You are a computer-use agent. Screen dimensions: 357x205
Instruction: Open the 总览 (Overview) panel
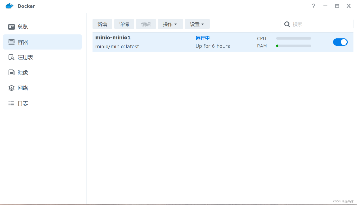tap(23, 26)
